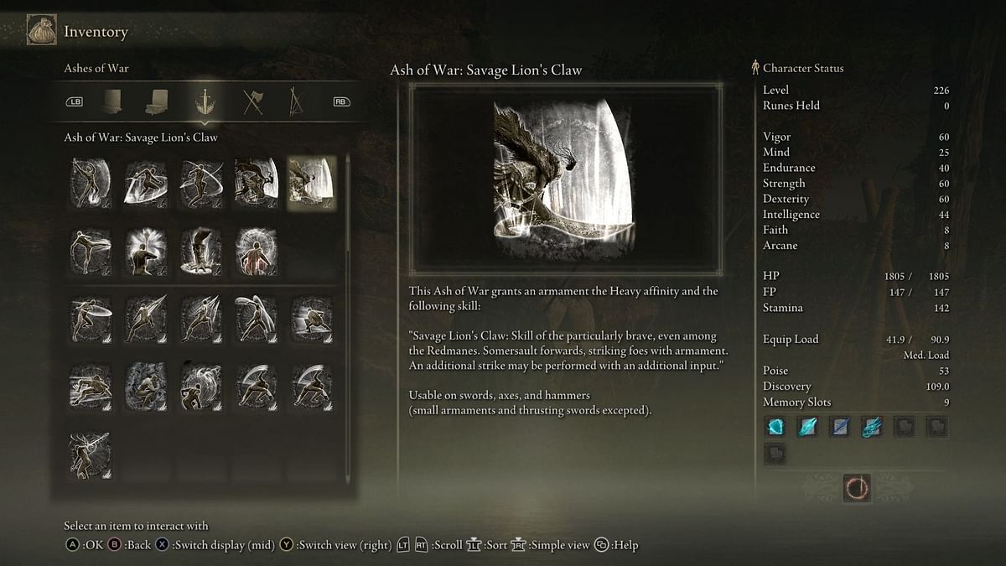Click the Simple view prompt in bottom bar
The height and width of the screenshot is (566, 1006).
[x=551, y=545]
